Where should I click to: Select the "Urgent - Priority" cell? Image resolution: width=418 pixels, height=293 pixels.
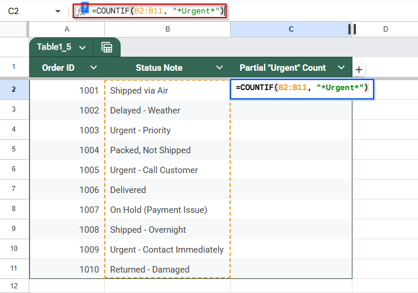click(x=167, y=130)
